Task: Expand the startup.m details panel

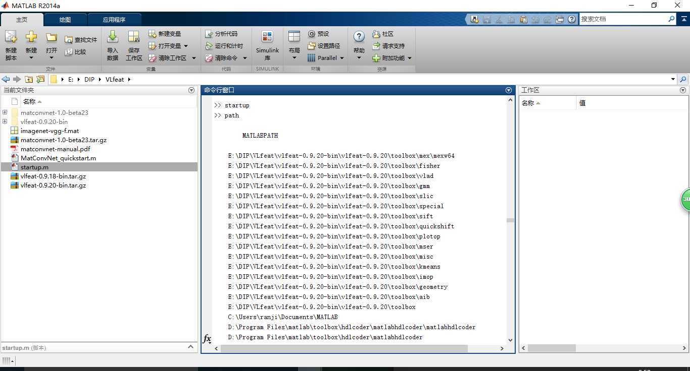Action: 191,347
